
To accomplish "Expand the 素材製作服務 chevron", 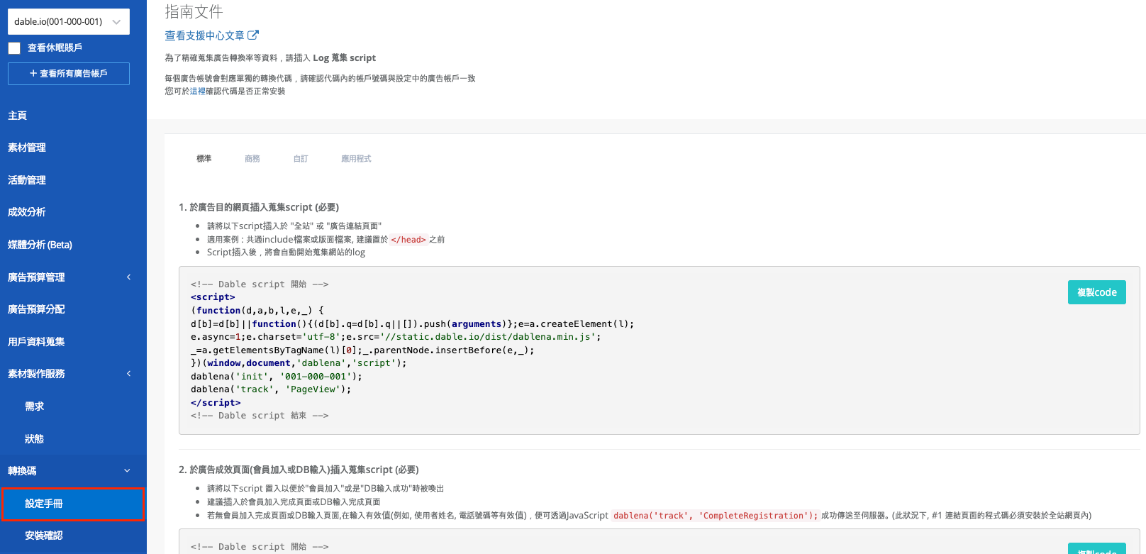I will [128, 374].
